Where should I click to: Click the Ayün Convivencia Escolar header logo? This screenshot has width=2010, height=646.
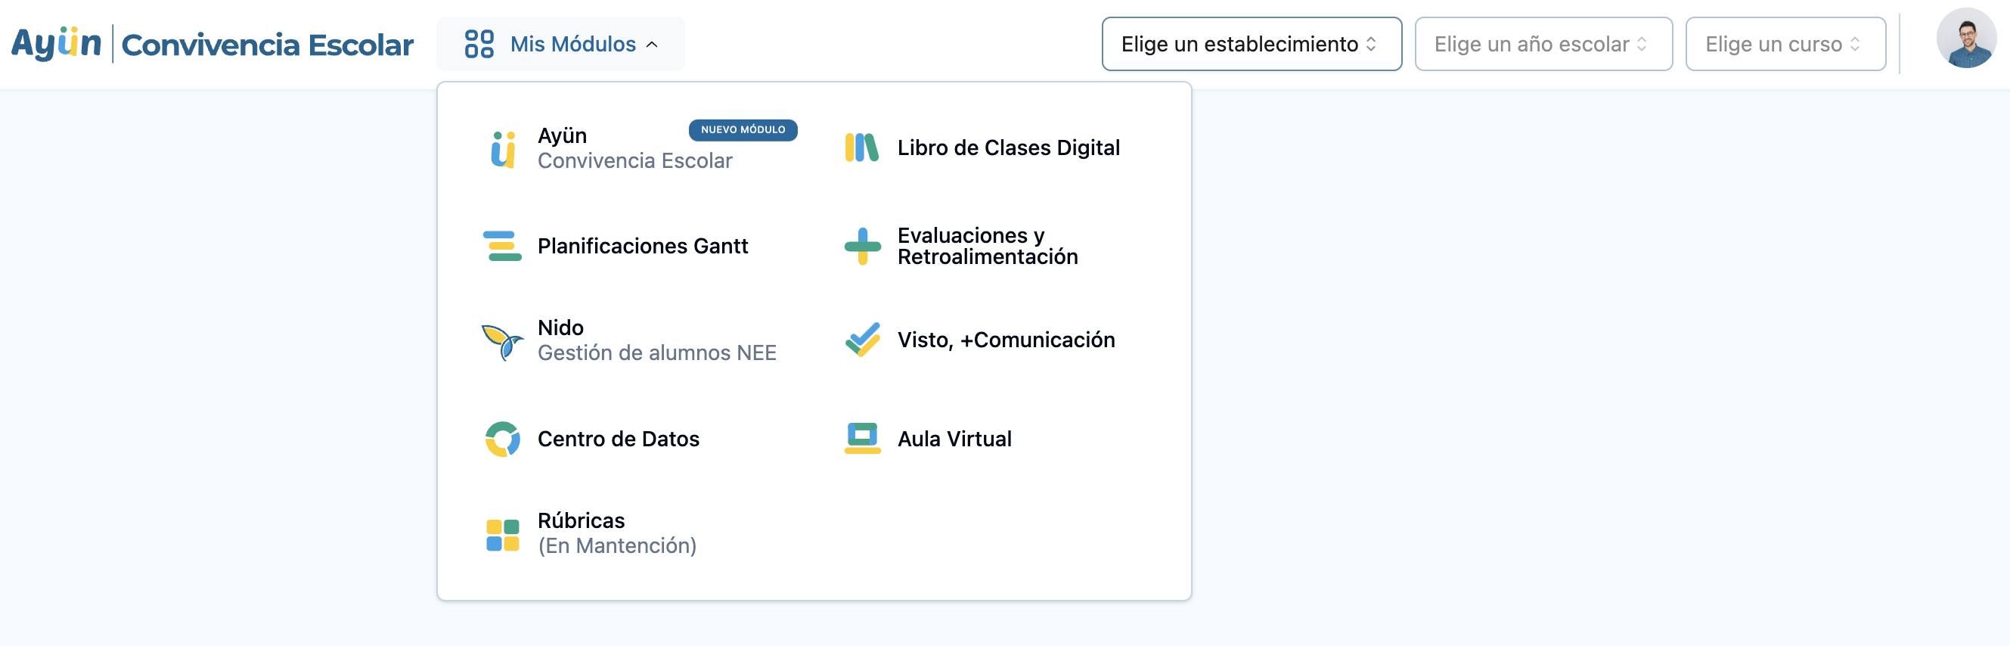(x=212, y=45)
